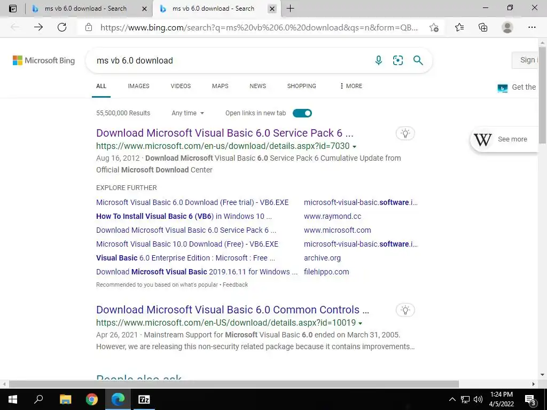Click the Bing search text box

(230, 60)
